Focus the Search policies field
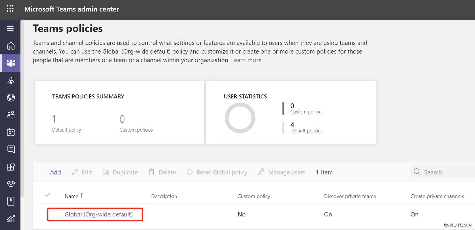This screenshot has width=475, height=230. 442,172
